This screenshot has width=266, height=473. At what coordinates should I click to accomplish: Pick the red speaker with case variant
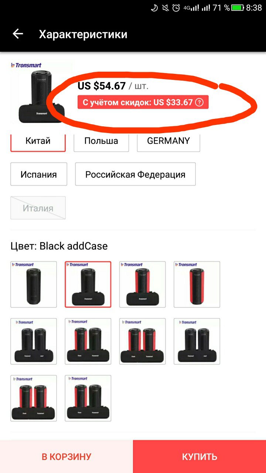143,285
